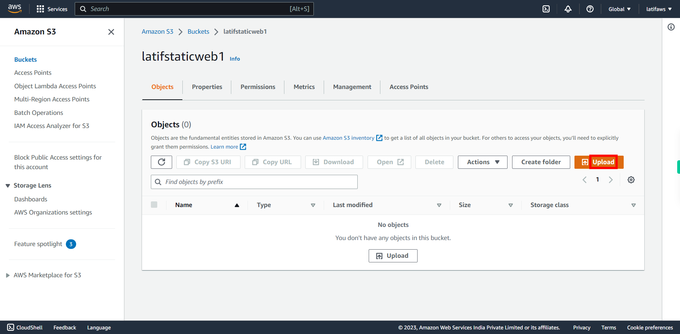This screenshot has height=334, width=680.
Task: Open Multi-Region Access Points
Action: click(x=52, y=99)
